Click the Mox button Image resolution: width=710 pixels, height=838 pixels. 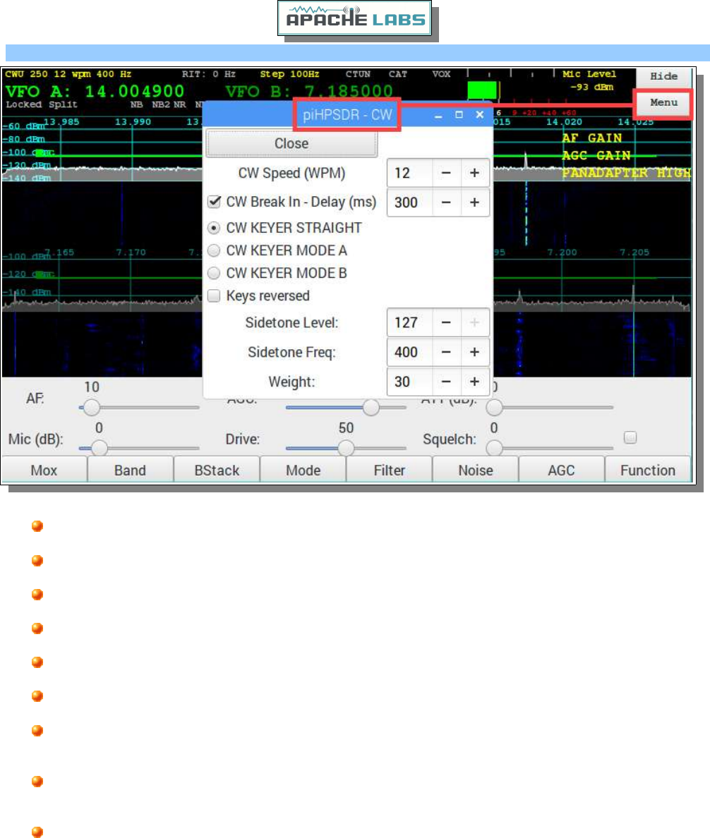(44, 470)
